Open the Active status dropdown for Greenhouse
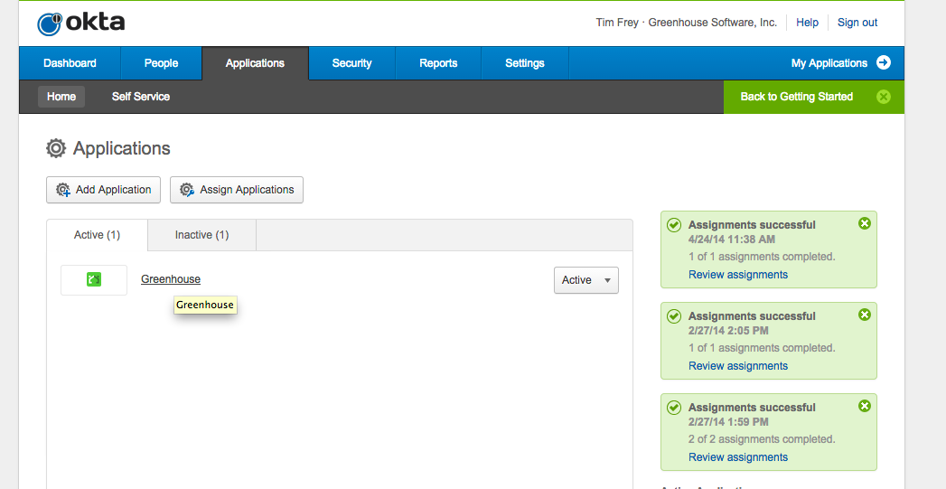This screenshot has width=946, height=489. pos(586,280)
